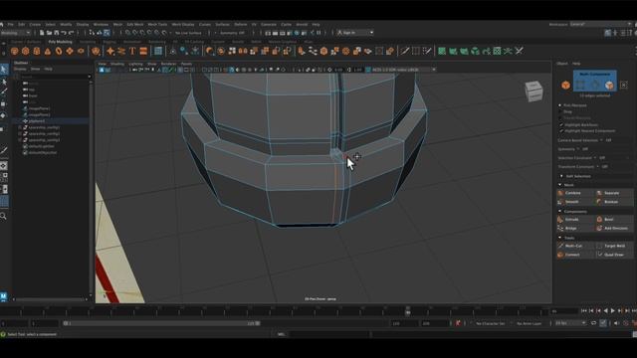Open the Modeling menu set dropdown
This screenshot has width=637, height=358.
[x=16, y=33]
